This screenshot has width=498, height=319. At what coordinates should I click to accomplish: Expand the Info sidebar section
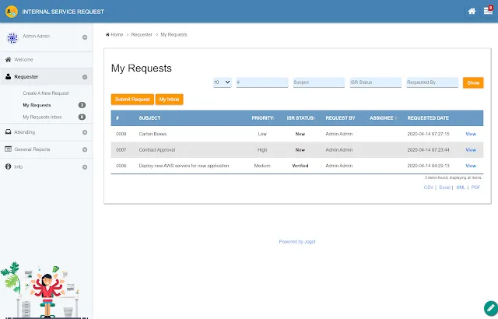pyautogui.click(x=85, y=167)
